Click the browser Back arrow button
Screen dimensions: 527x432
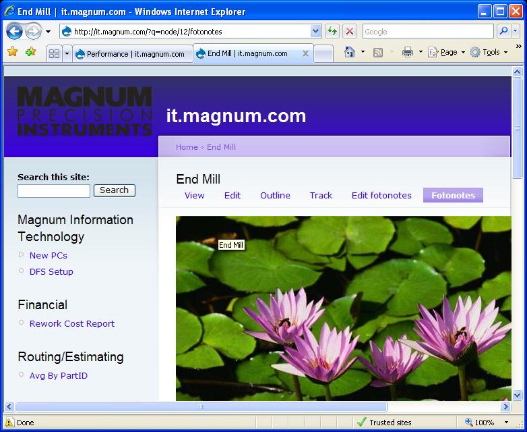click(x=14, y=32)
